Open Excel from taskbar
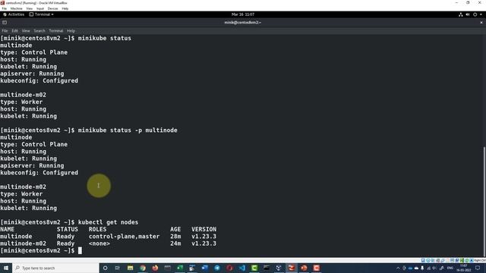 (180, 268)
